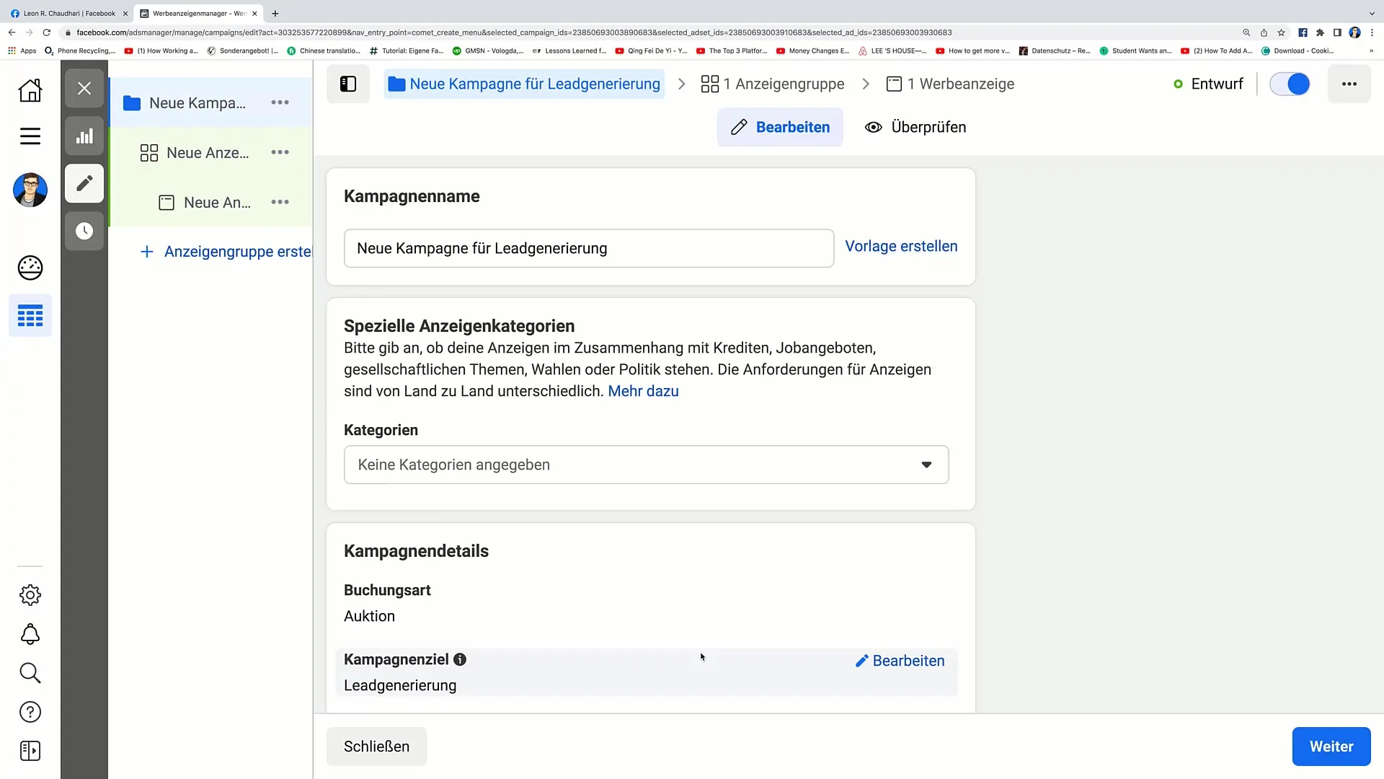This screenshot has width=1384, height=779.
Task: Click three-dot menu on Neue Anzeigengruppe
Action: [x=281, y=152]
